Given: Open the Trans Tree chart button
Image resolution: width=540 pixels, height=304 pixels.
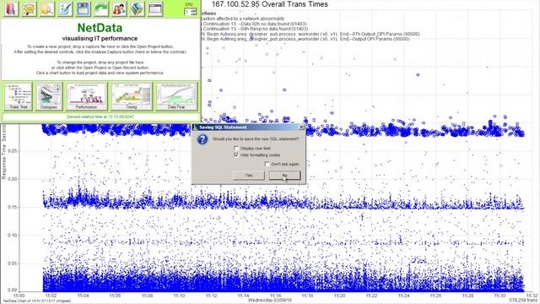Looking at the screenshot, I should click(19, 96).
